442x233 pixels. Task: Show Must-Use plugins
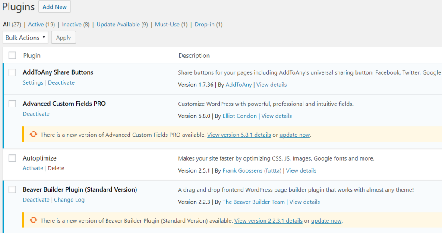(x=167, y=25)
